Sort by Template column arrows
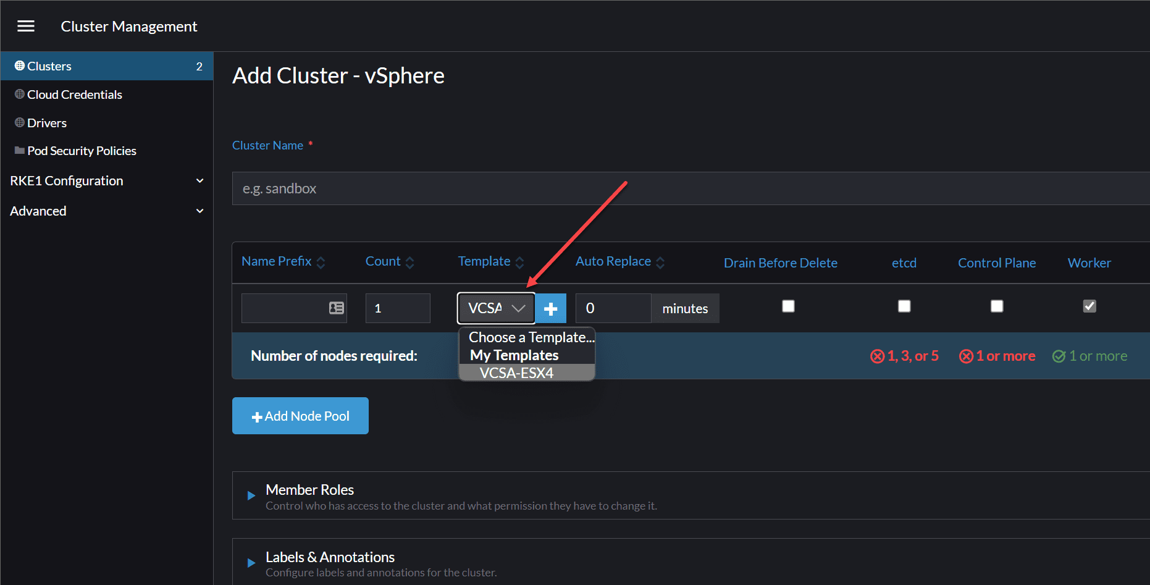 tap(519, 263)
